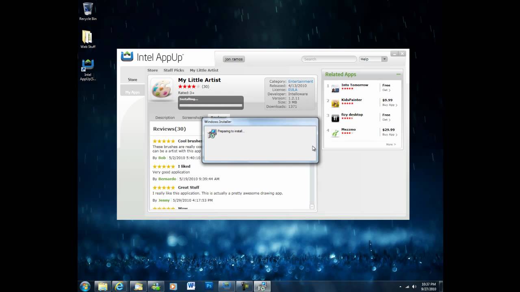Click the jon ramos user button
The height and width of the screenshot is (292, 520).
tap(234, 59)
